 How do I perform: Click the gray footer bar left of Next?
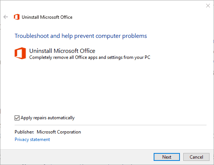76,157
